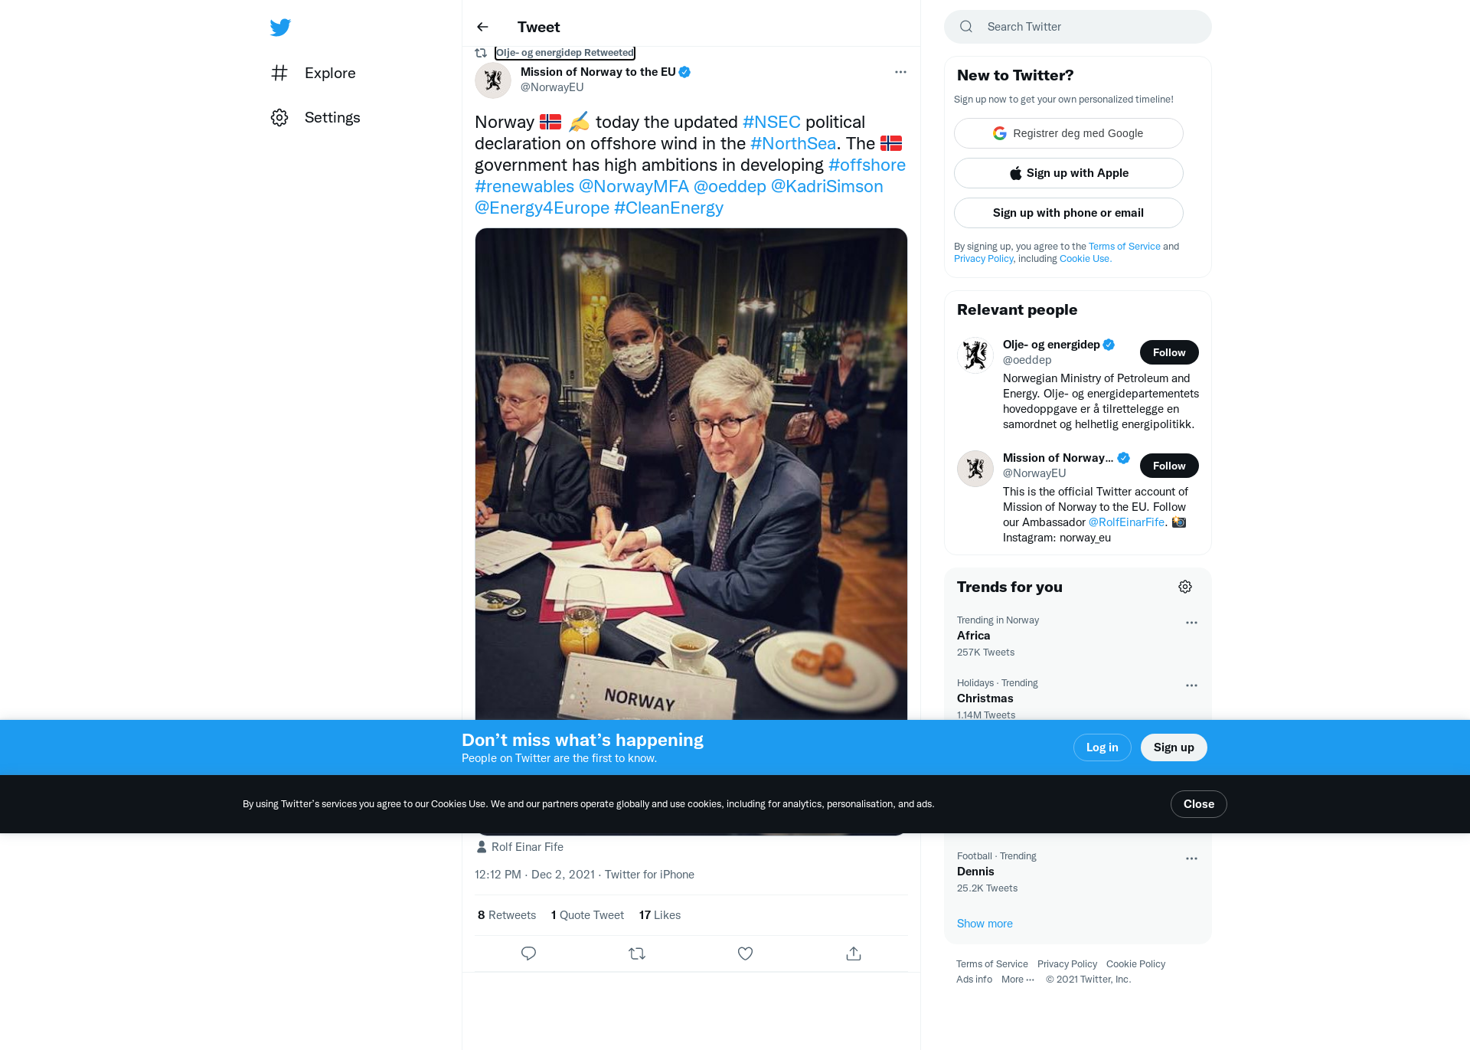This screenshot has width=1470, height=1050.
Task: Open more options for the Christmas trend
Action: (x=1191, y=685)
